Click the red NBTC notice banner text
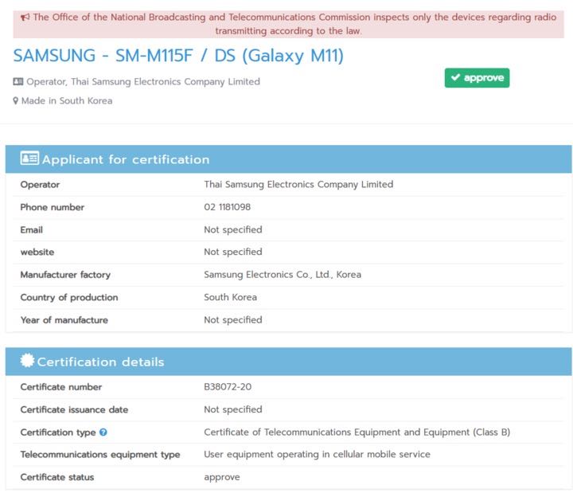The image size is (573, 501). coord(288,24)
